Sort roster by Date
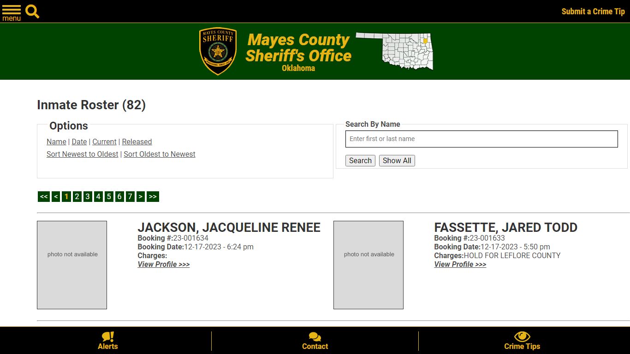 click(x=79, y=142)
